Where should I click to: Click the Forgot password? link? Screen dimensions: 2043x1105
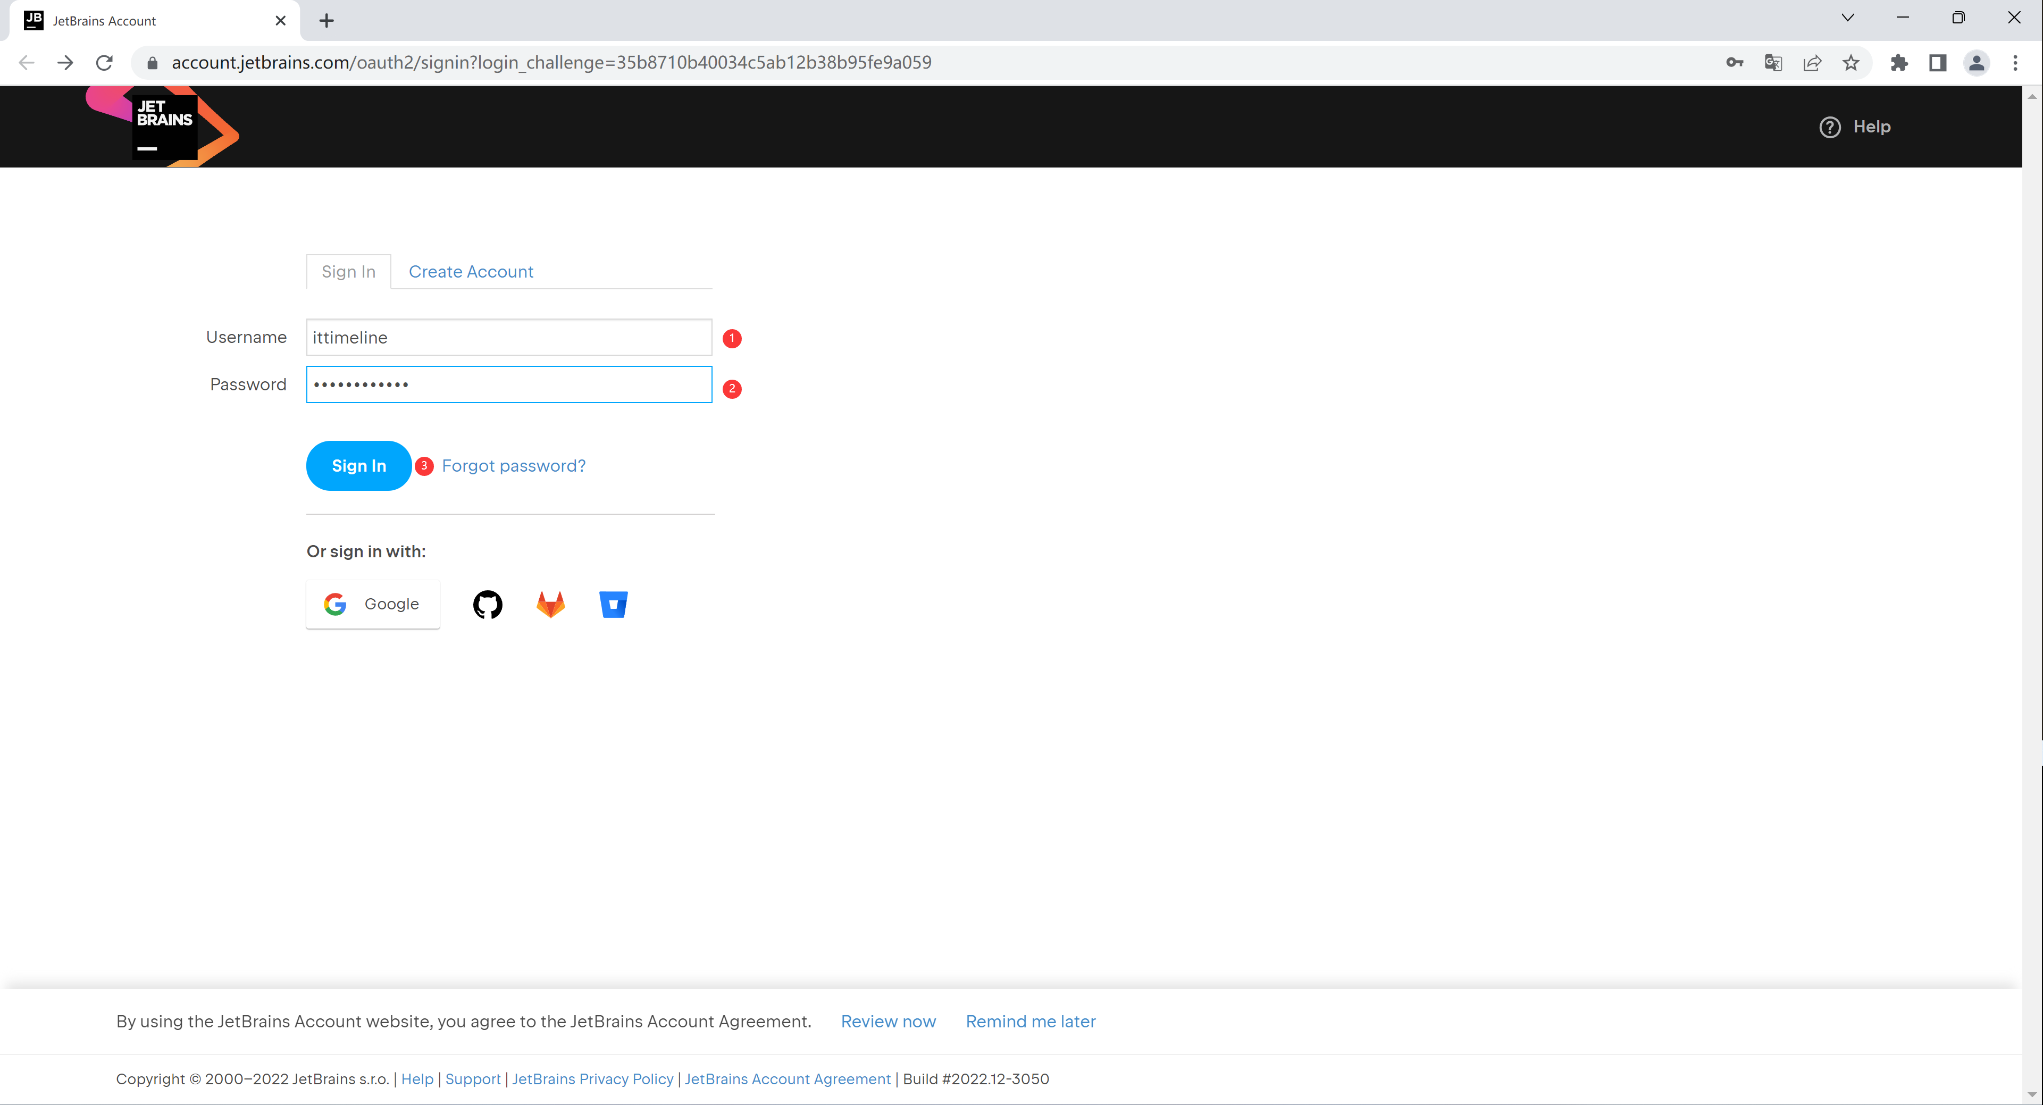(x=514, y=465)
